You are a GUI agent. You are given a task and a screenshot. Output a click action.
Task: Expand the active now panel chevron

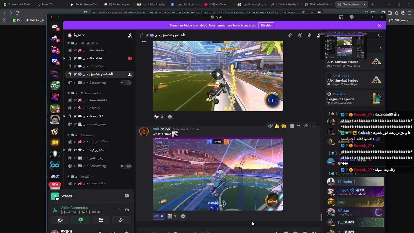380,48
